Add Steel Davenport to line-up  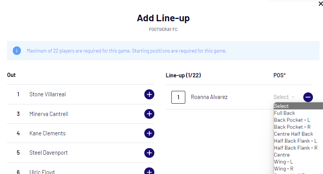click(149, 153)
